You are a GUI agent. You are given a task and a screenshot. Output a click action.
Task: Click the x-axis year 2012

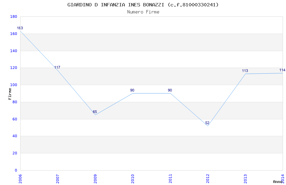(208, 179)
